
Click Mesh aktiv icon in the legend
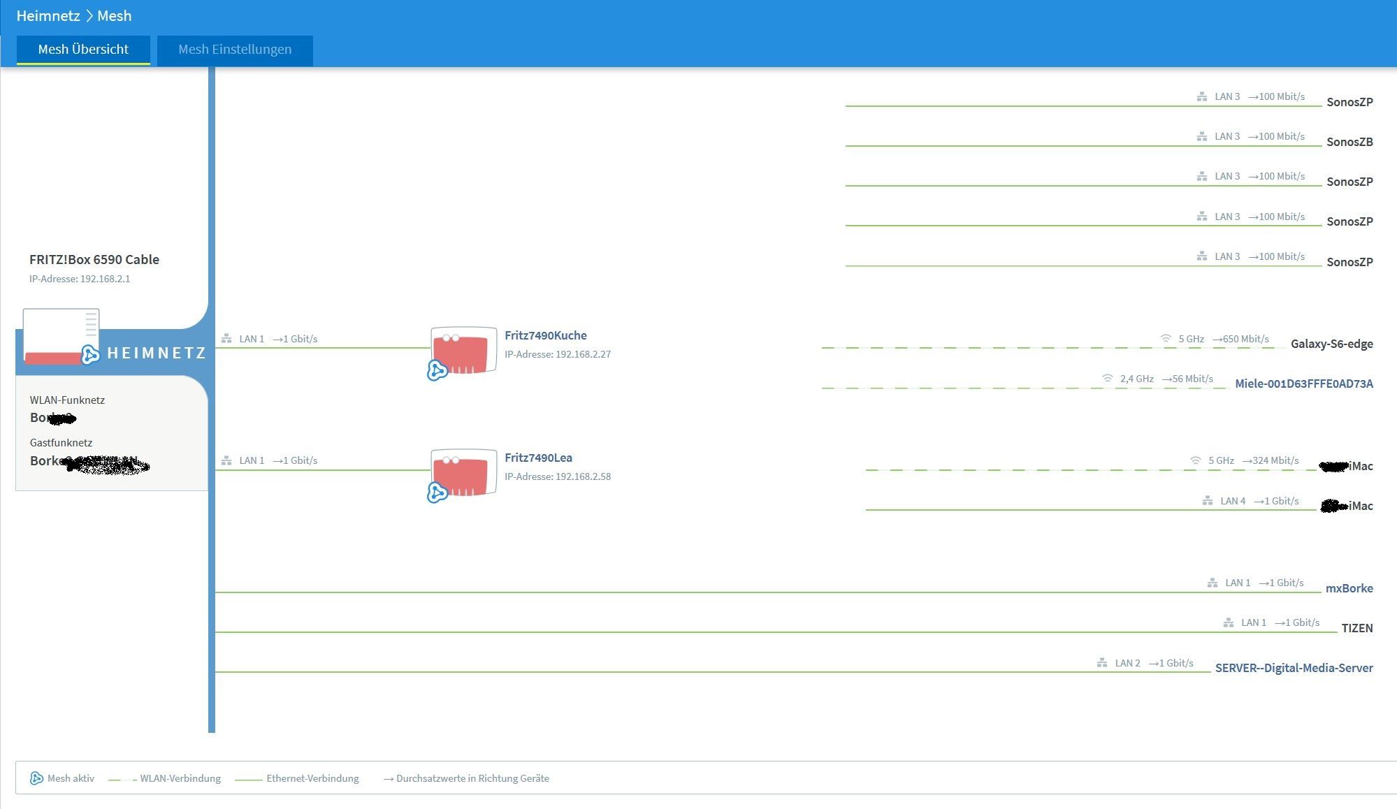(x=36, y=778)
